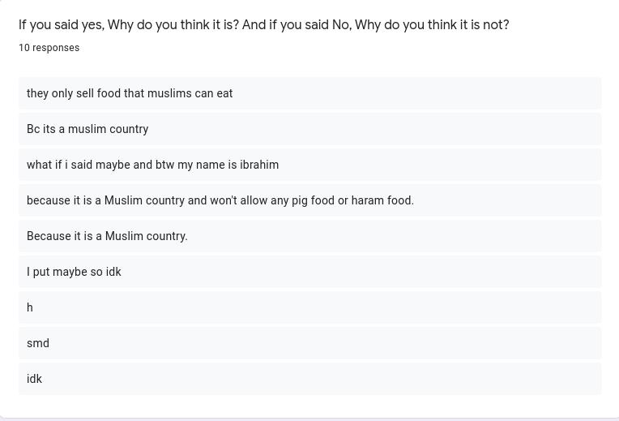Select the single letter 'h' response
The width and height of the screenshot is (619, 421).
point(309,307)
